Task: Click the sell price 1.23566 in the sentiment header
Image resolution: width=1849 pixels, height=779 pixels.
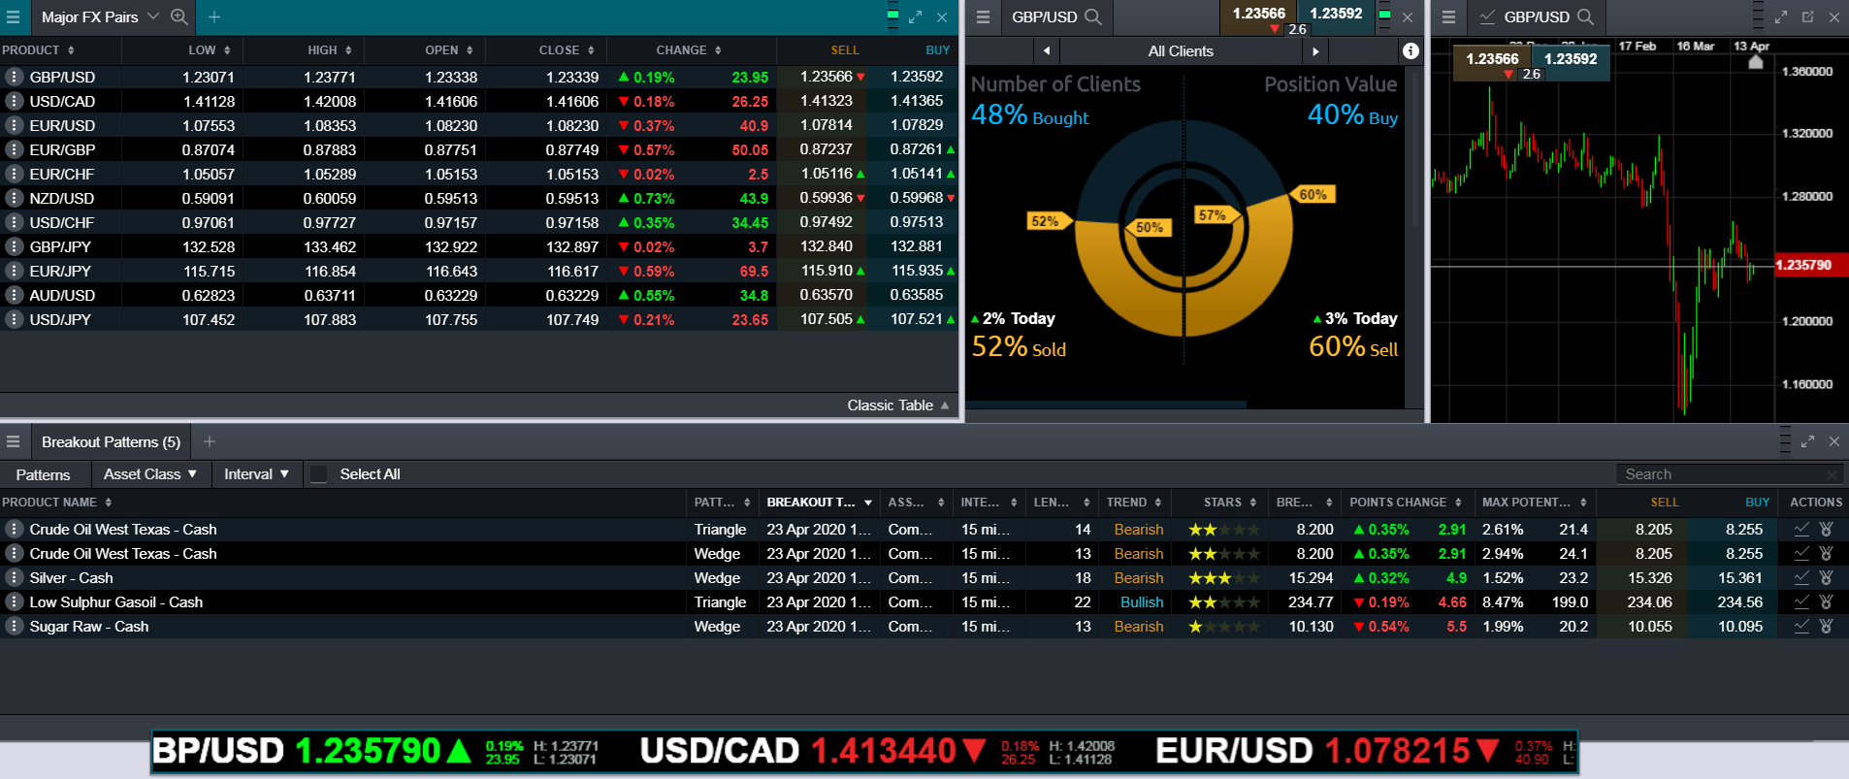Action: (x=1258, y=14)
